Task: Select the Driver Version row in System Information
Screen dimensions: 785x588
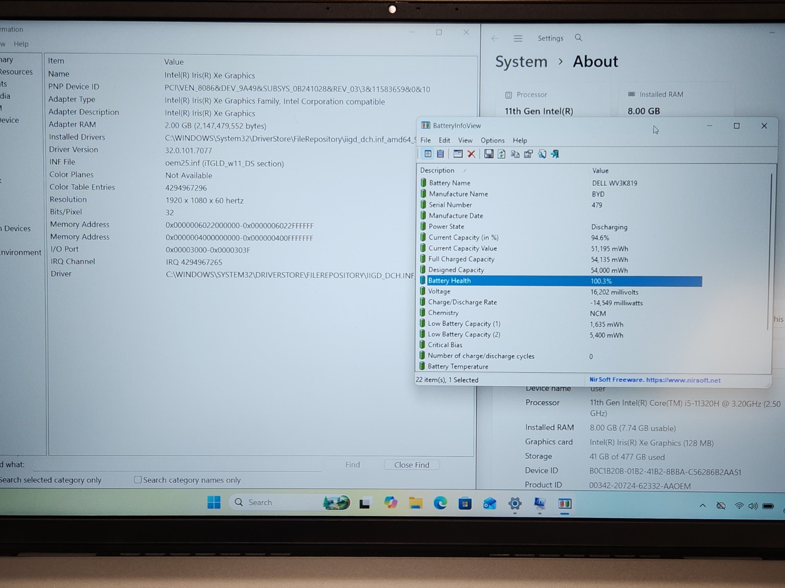Action: coord(260,150)
